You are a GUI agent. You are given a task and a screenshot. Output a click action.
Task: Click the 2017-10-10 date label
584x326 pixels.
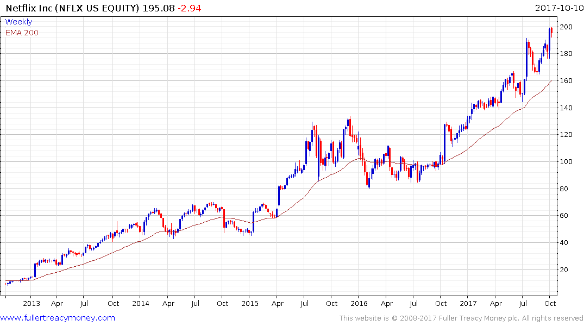(x=559, y=8)
